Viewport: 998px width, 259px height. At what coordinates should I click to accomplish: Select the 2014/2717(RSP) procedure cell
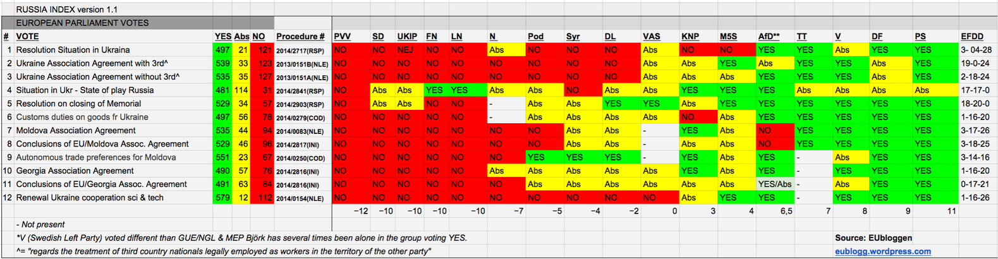(x=300, y=51)
